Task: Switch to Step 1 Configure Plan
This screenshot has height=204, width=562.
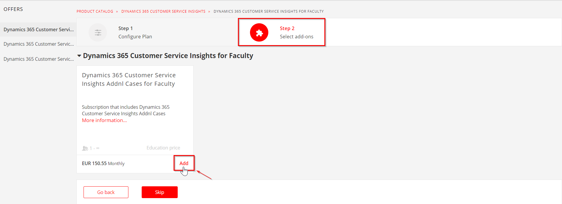Action: tap(135, 32)
